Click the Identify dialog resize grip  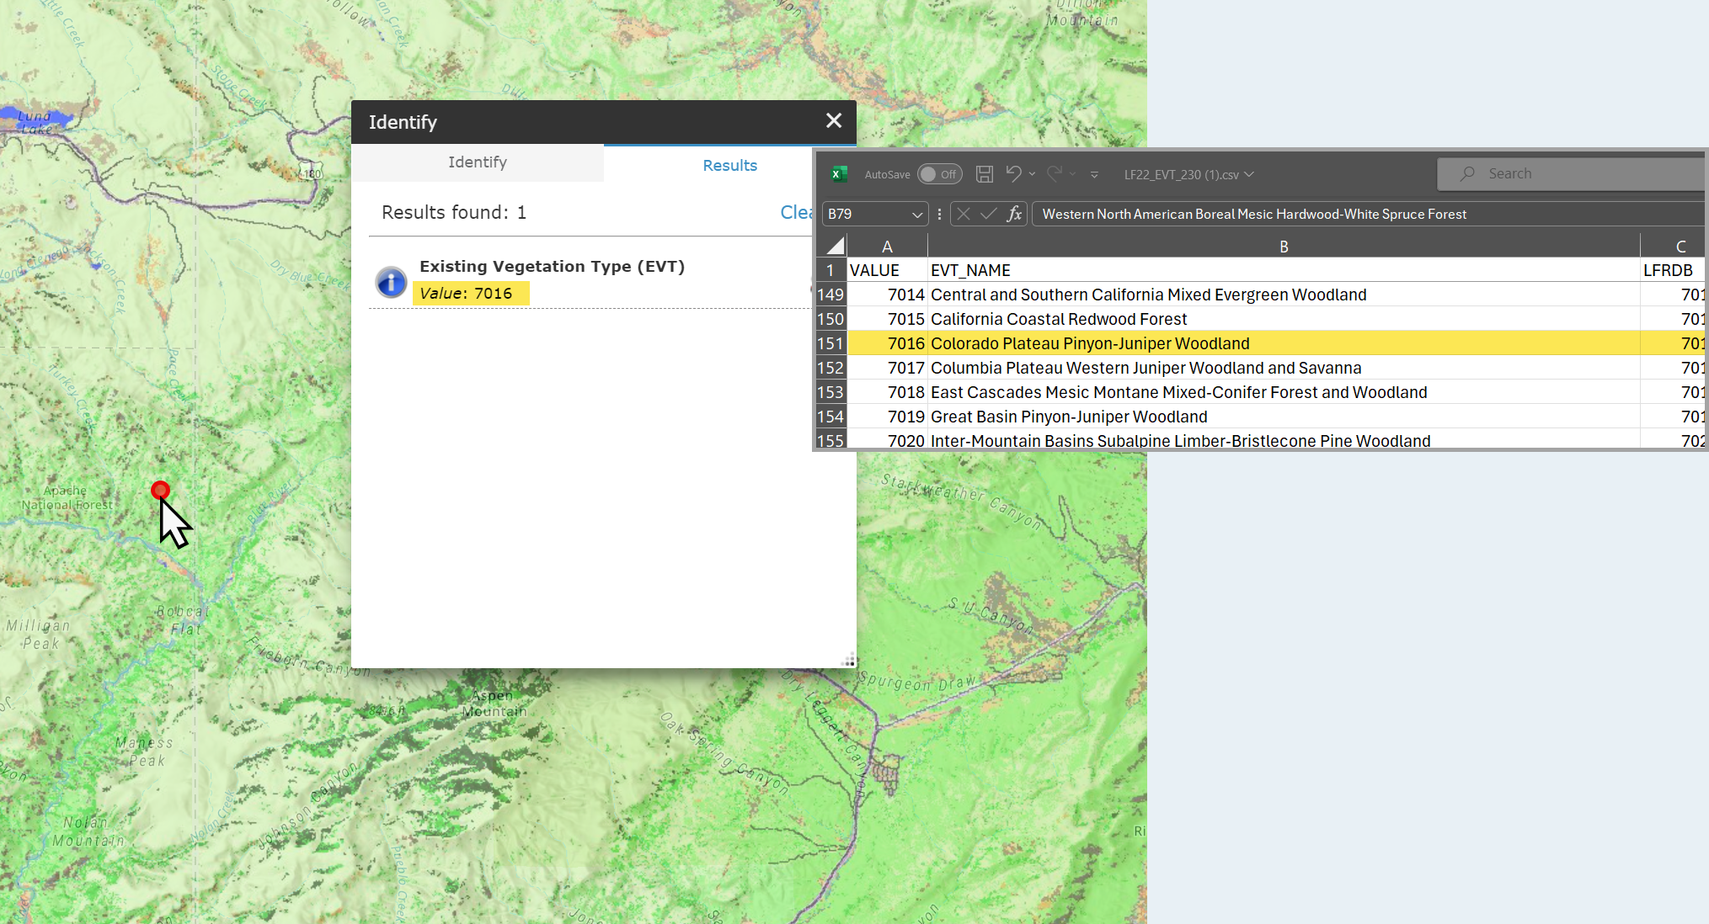(848, 660)
